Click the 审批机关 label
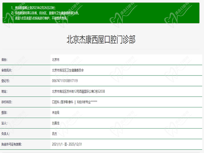This screenshot has height=153, width=204. click(x=7, y=70)
